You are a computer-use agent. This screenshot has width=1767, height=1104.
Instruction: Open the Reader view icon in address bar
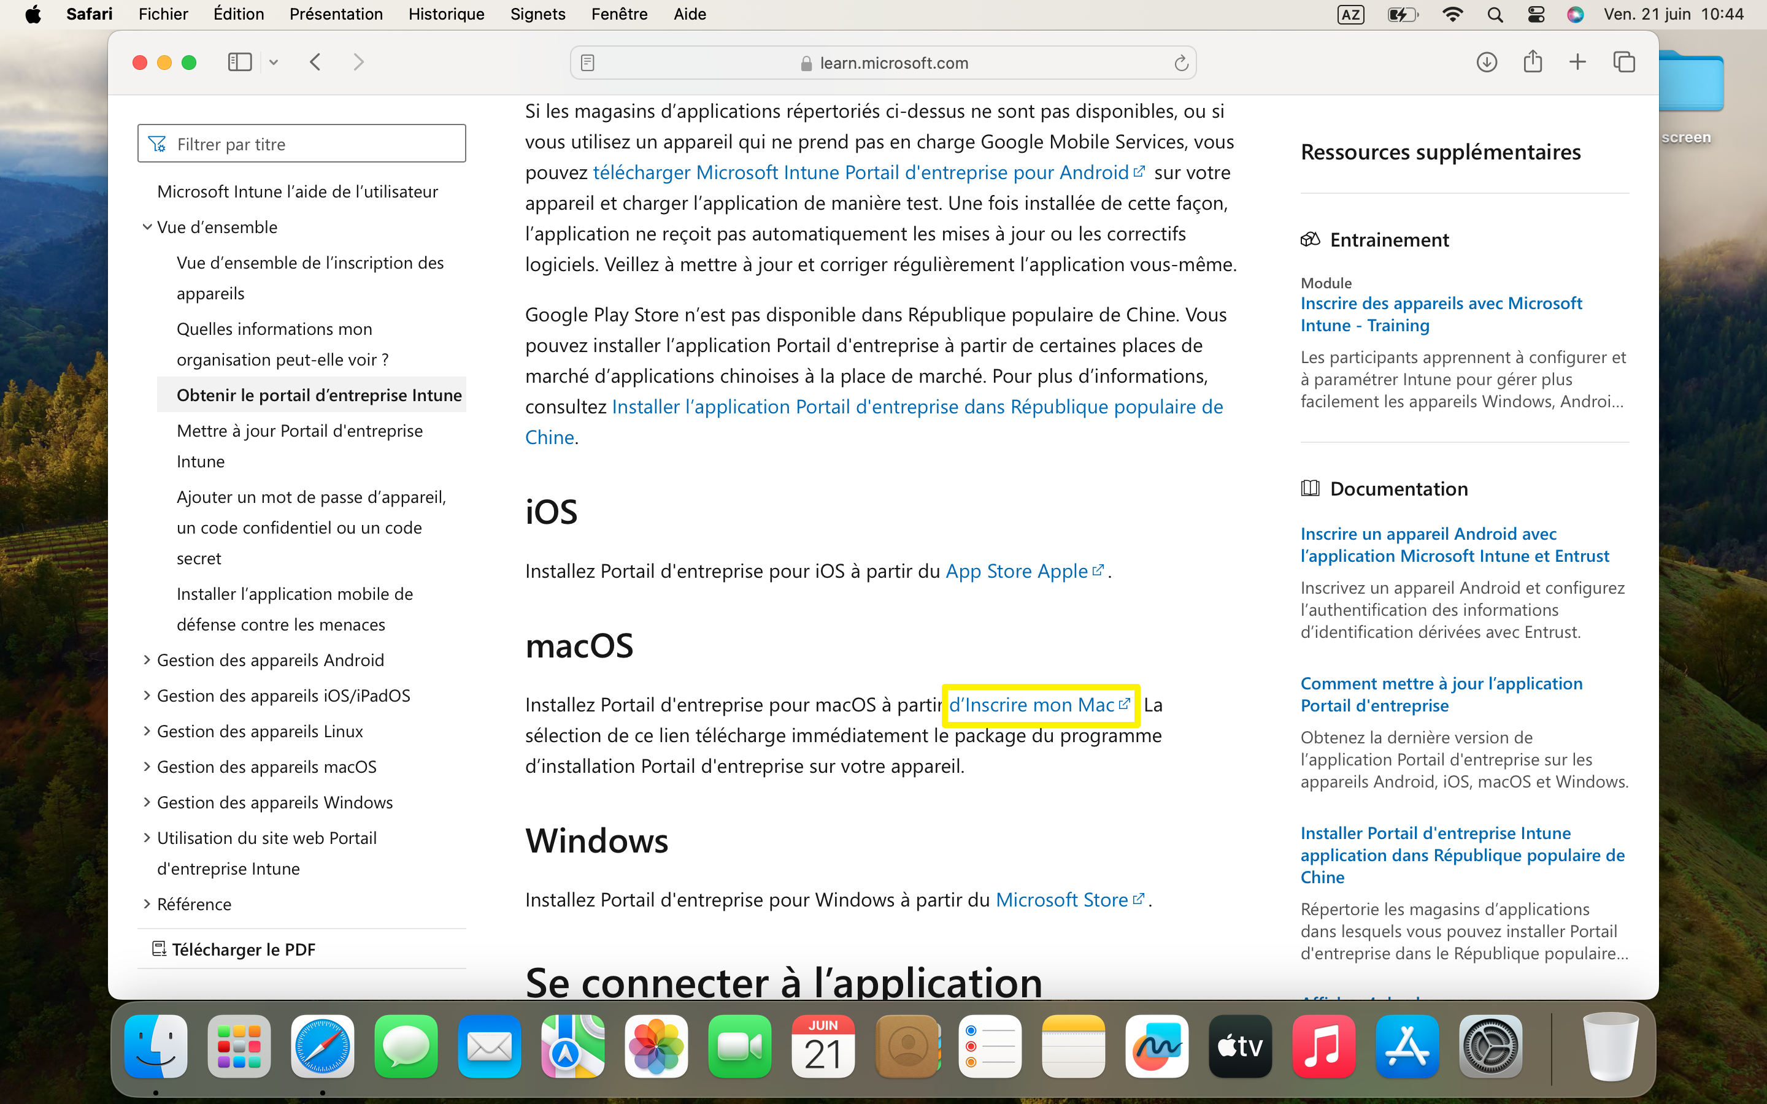coord(588,63)
